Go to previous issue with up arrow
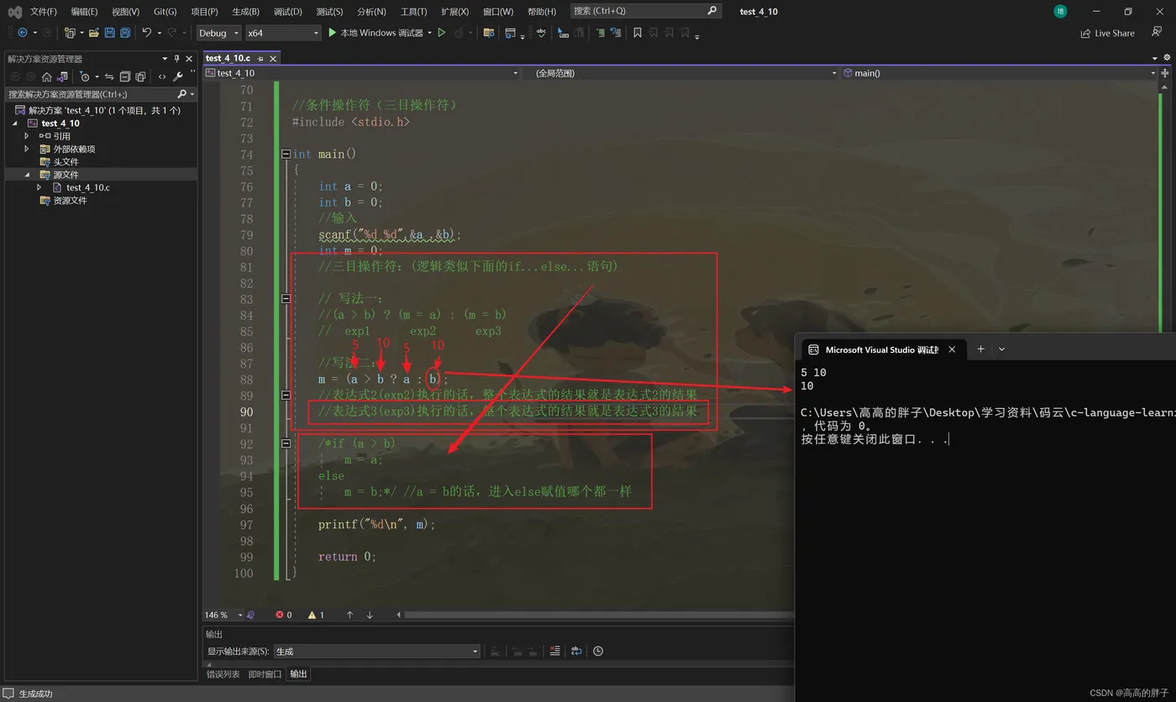1176x702 pixels. pos(349,615)
